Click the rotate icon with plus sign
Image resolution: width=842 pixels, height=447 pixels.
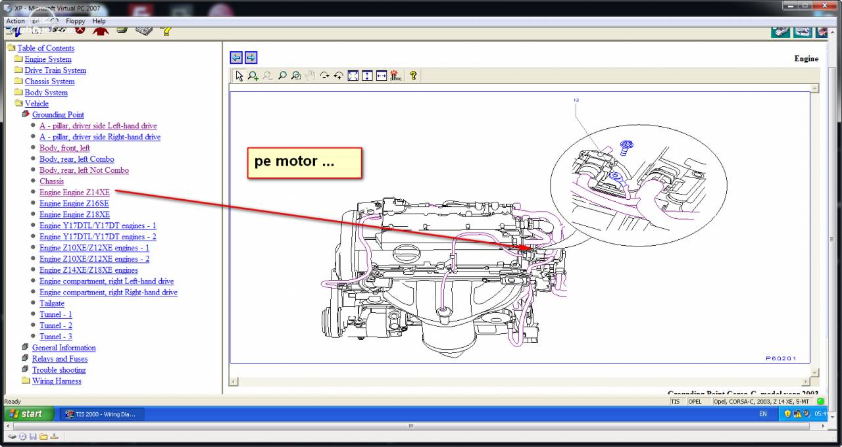point(338,76)
